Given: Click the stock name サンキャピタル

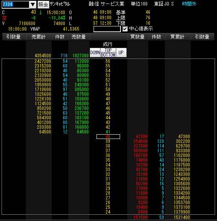Looking at the screenshot, I should pyautogui.click(x=60, y=4).
